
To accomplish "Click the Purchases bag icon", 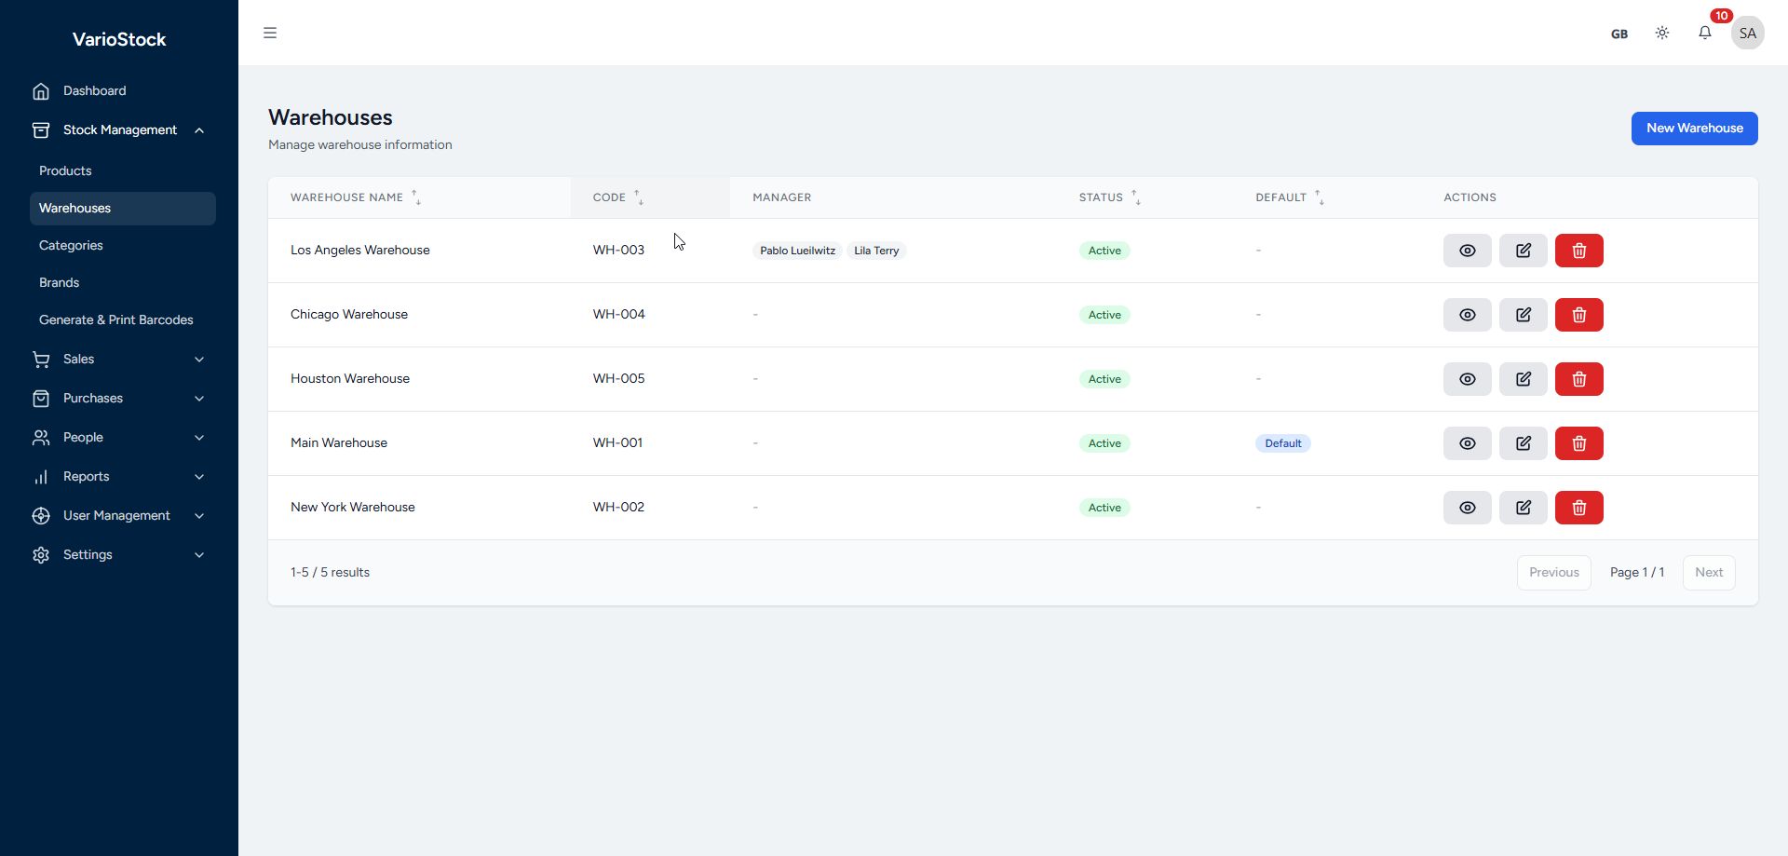I will point(41,399).
